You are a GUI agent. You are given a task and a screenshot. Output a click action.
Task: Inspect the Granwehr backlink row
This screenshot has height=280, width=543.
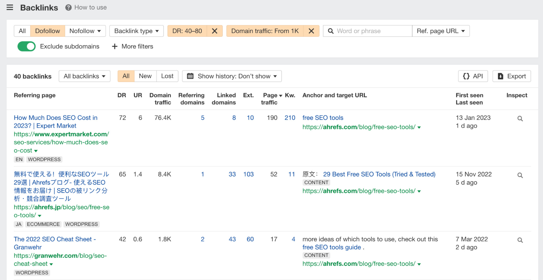click(520, 240)
